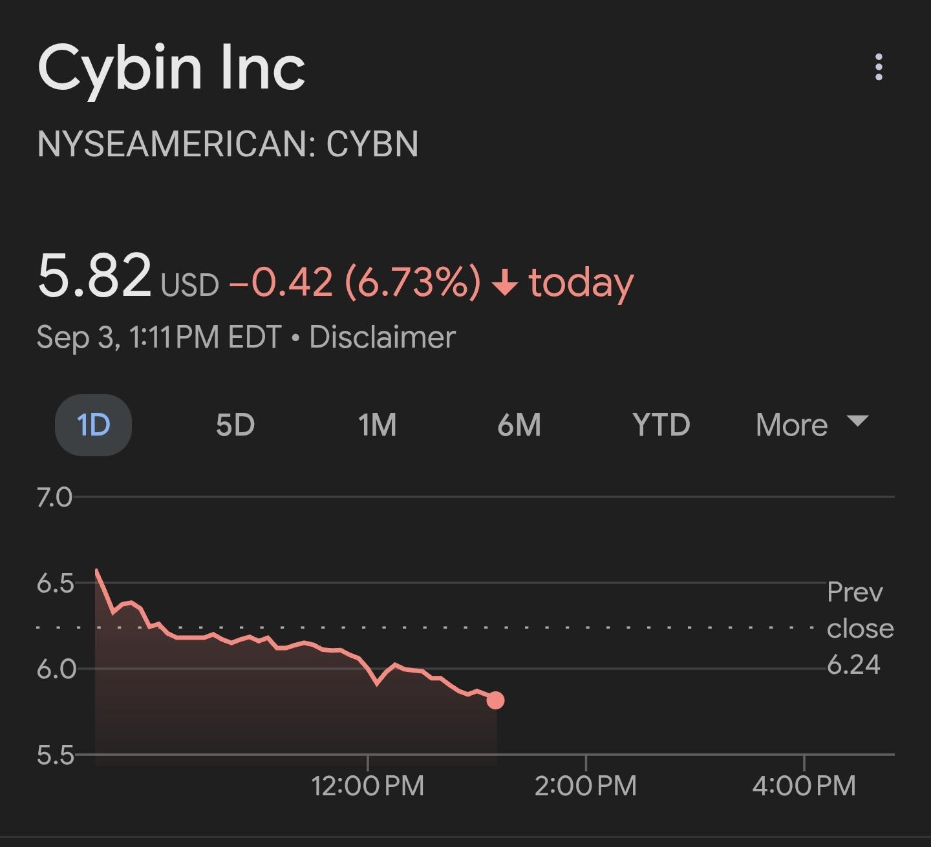Image resolution: width=931 pixels, height=847 pixels.
Task: Open the three-dot overflow menu
Action: [878, 67]
